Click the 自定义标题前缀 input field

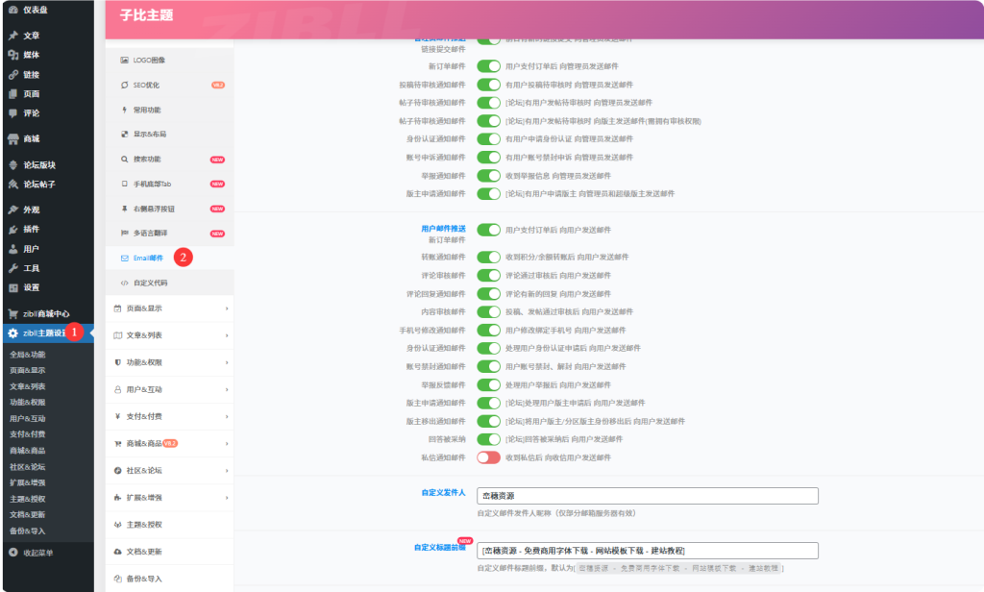pyautogui.click(x=648, y=551)
